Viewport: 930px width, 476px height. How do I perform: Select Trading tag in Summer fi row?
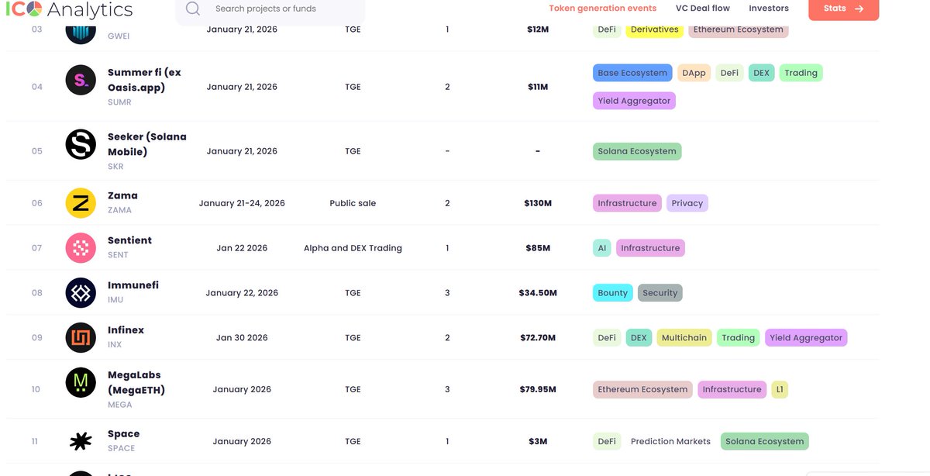coord(801,73)
